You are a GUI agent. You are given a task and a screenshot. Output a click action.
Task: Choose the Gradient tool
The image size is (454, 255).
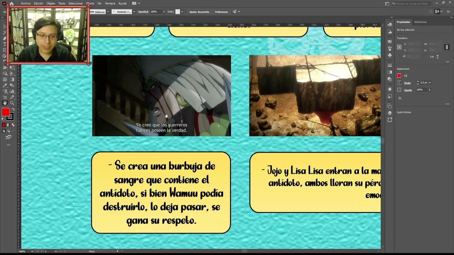pos(12,79)
